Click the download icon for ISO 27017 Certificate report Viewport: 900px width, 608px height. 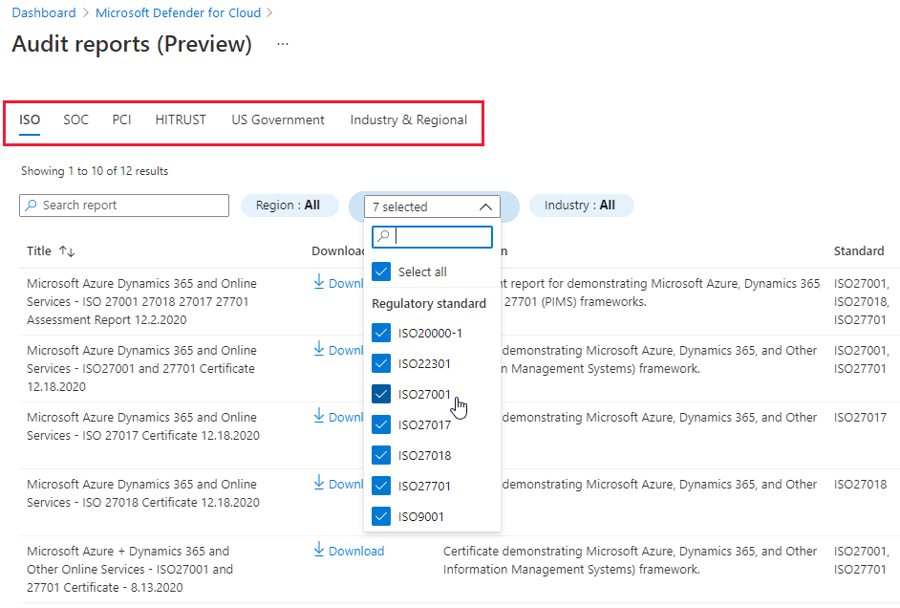point(319,417)
